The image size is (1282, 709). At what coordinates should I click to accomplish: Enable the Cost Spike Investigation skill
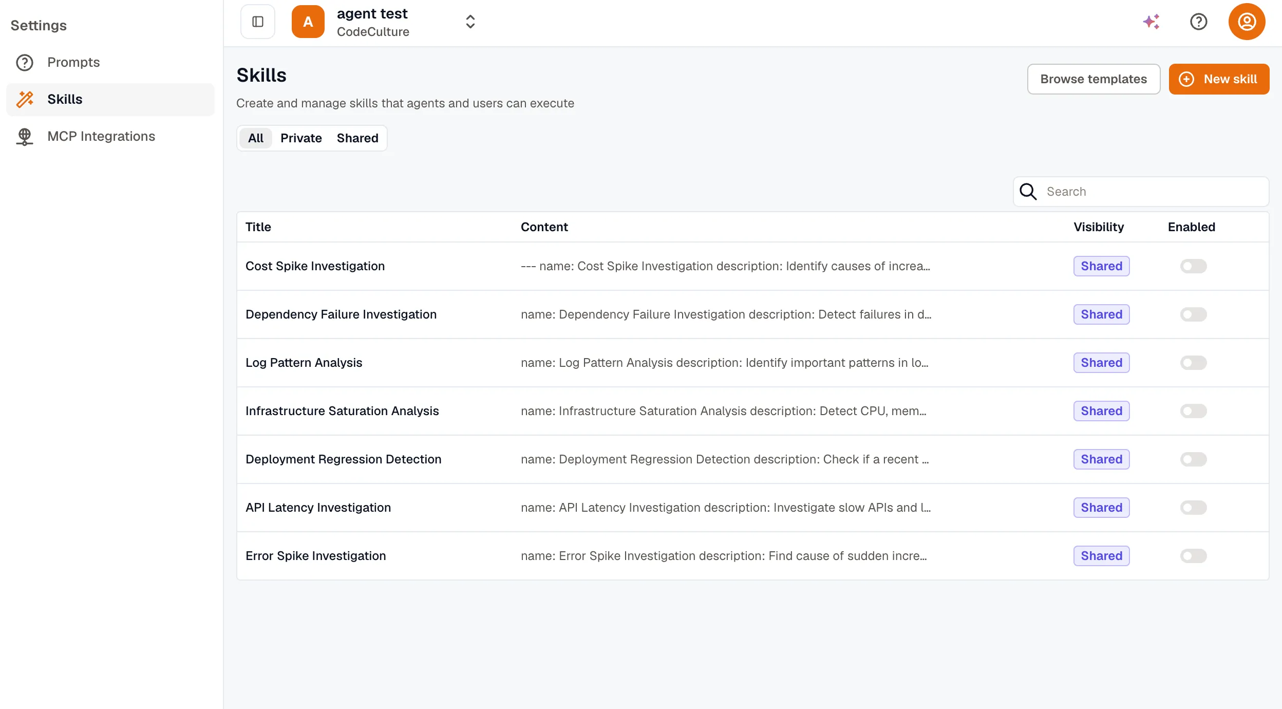pyautogui.click(x=1193, y=266)
